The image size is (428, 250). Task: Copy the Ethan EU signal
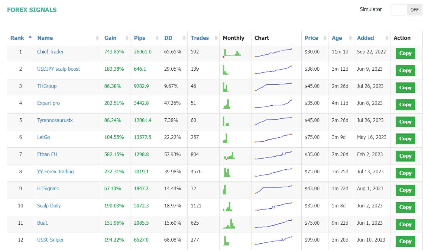[405, 156]
